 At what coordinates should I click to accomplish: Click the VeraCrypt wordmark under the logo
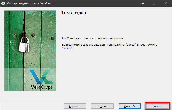point(41,87)
